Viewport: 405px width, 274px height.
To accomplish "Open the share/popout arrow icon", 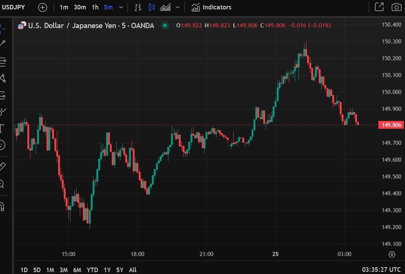I will [379, 7].
